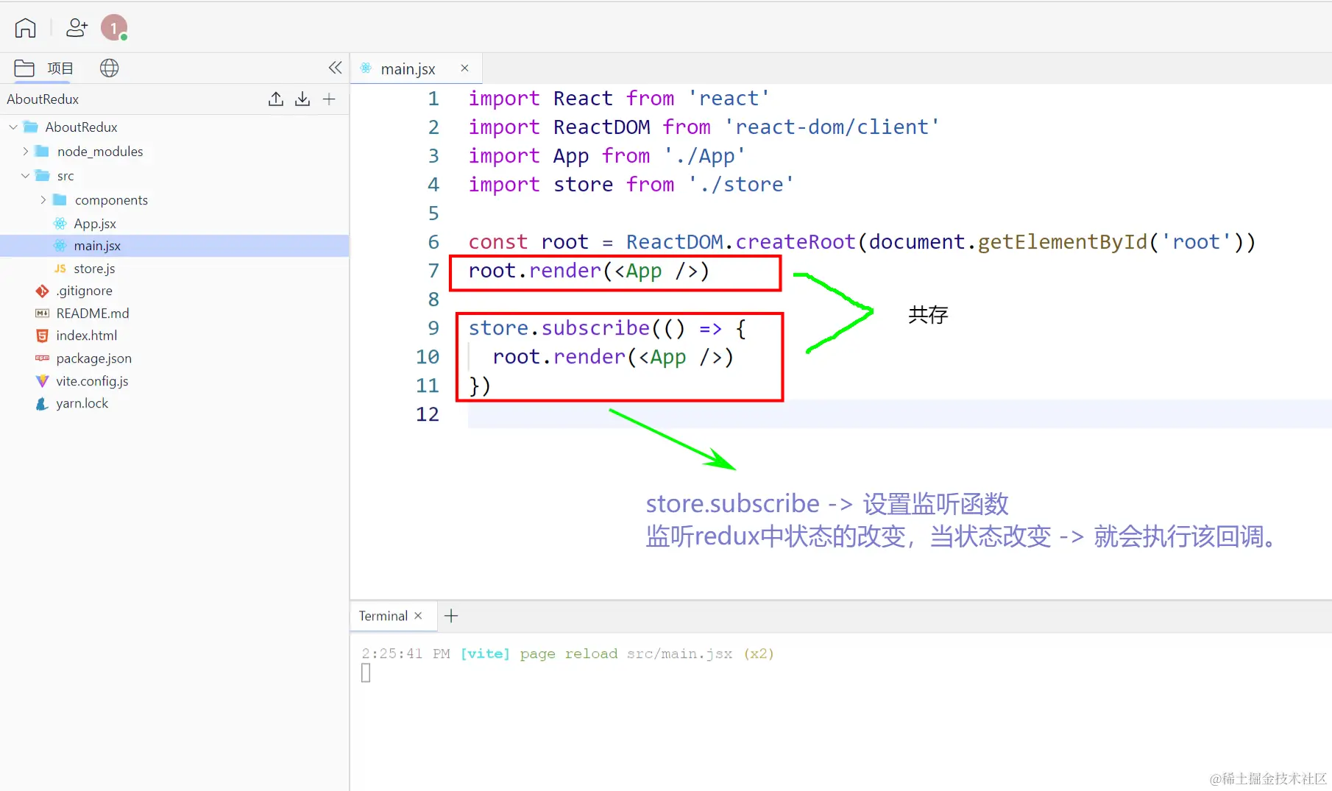Click the Vite icon beside vite.config.js
This screenshot has height=791, width=1332.
43,381
